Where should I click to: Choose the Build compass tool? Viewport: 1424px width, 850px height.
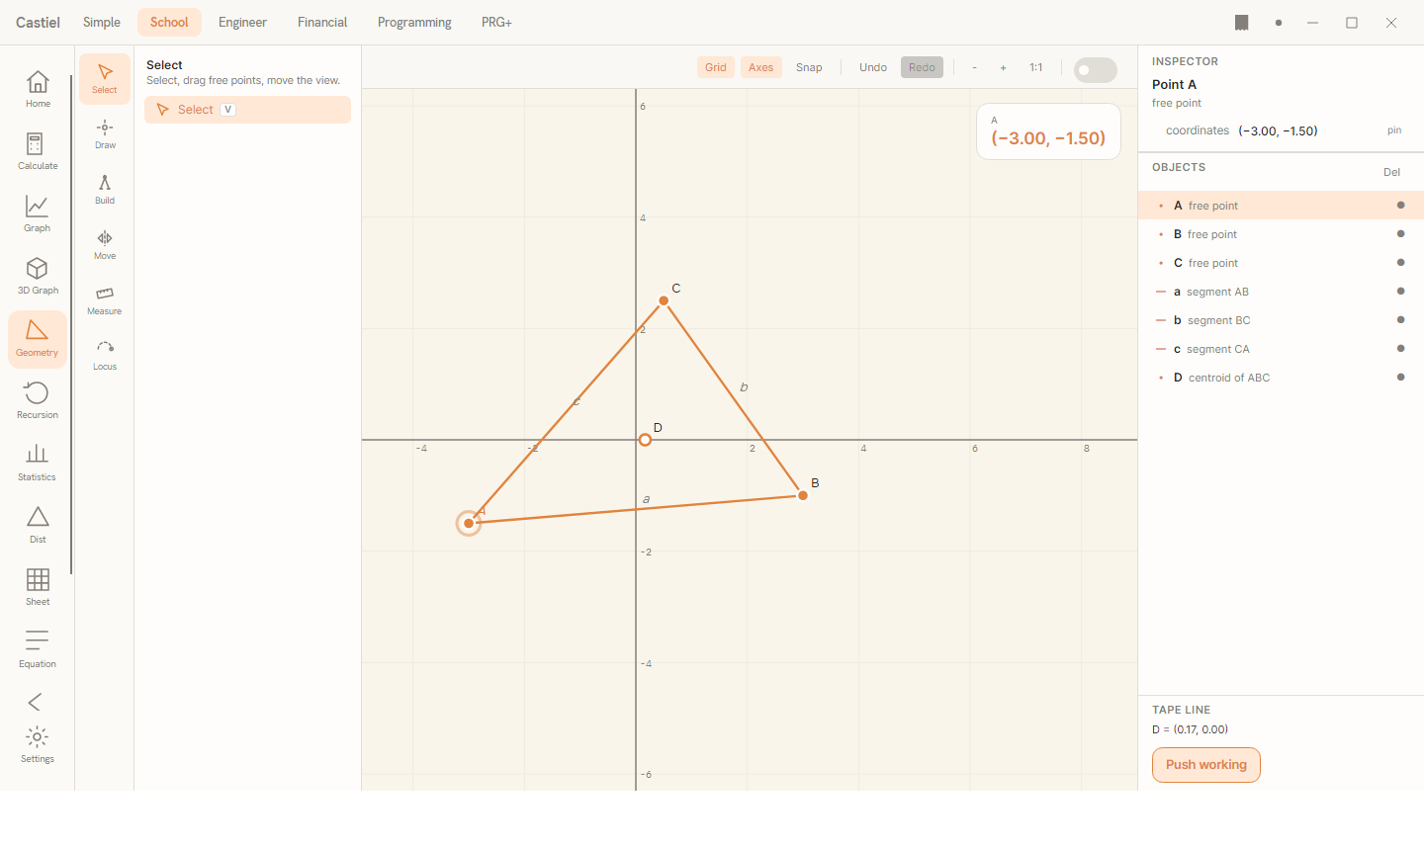(105, 190)
